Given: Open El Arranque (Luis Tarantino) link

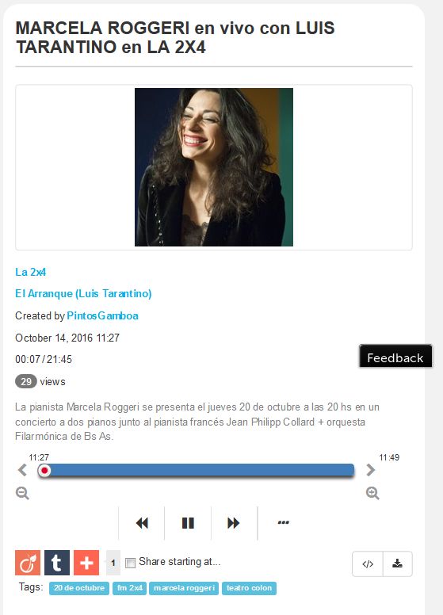Looking at the screenshot, I should pos(83,293).
